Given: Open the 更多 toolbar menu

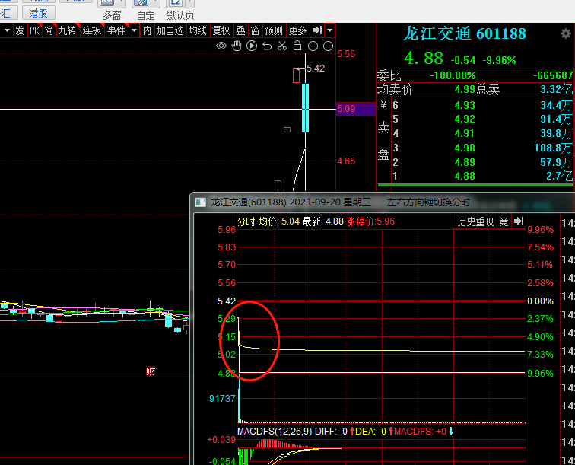Looking at the screenshot, I should (298, 30).
